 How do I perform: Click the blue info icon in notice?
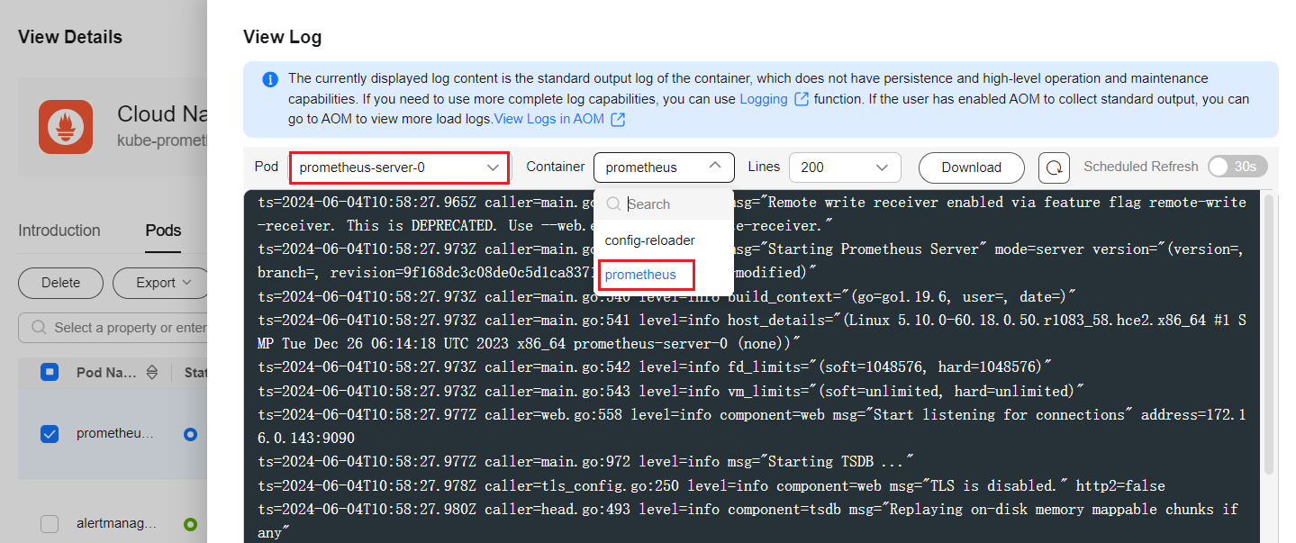tap(270, 79)
